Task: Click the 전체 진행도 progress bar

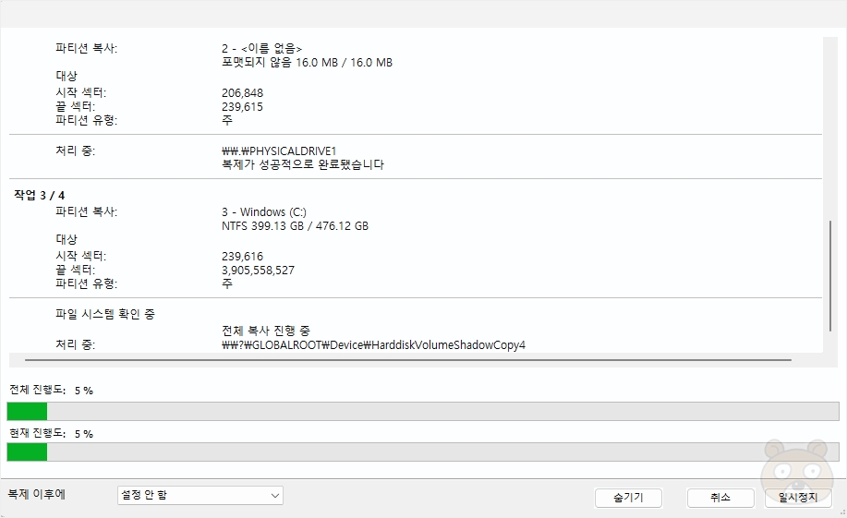Action: [423, 411]
